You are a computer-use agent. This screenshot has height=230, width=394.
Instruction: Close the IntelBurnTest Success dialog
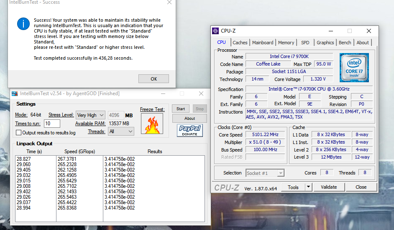(x=169, y=2)
